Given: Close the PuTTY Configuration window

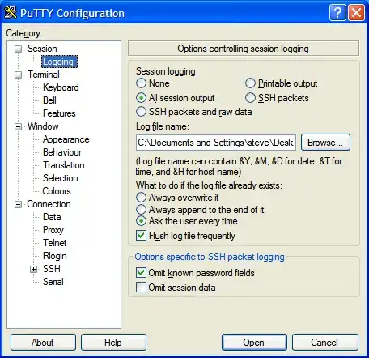Looking at the screenshot, I should [x=356, y=13].
